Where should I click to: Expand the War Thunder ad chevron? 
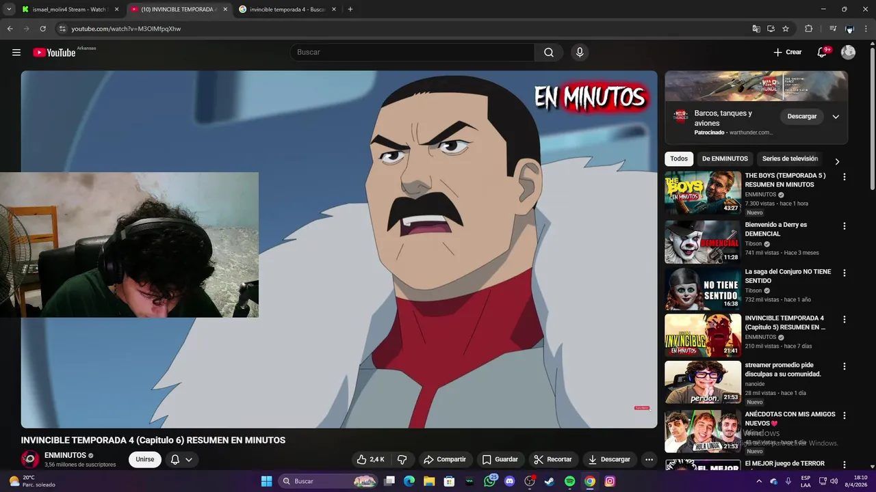[x=836, y=117]
